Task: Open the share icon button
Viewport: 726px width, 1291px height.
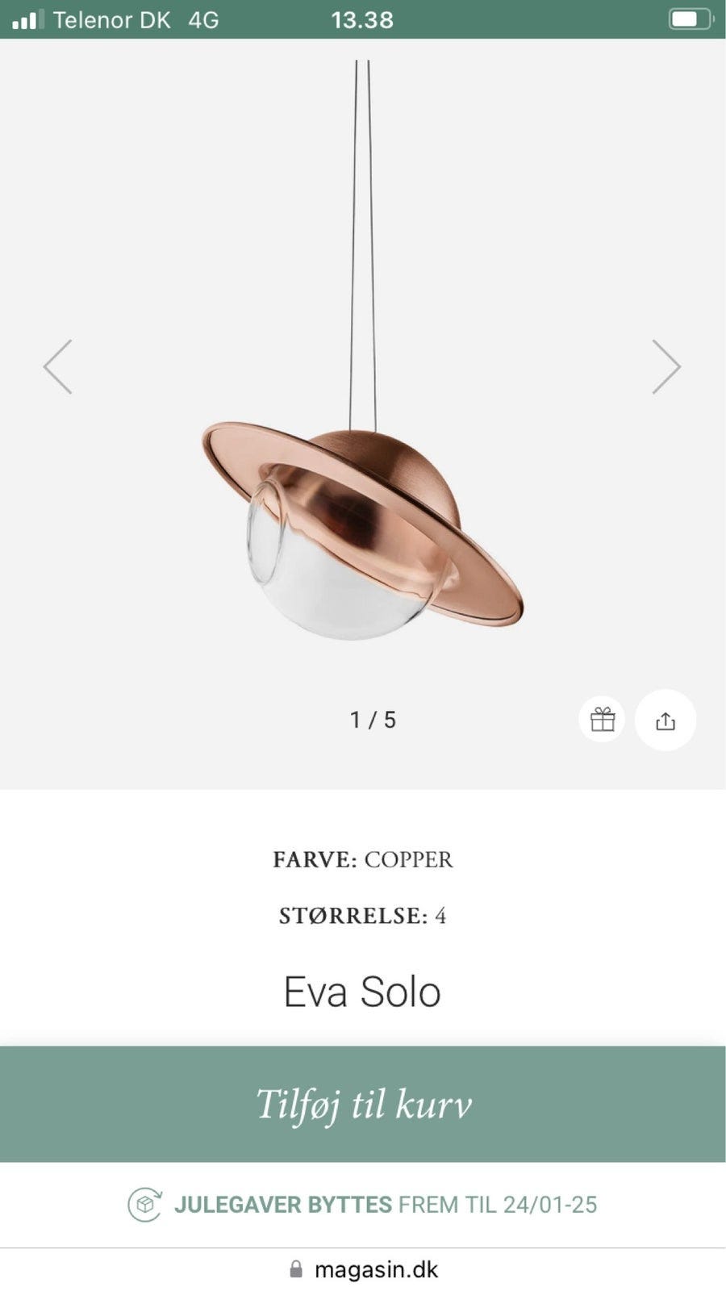Action: click(665, 720)
